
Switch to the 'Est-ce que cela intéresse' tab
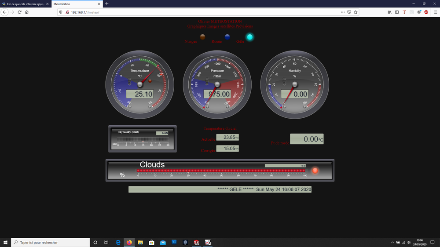[x=26, y=4]
